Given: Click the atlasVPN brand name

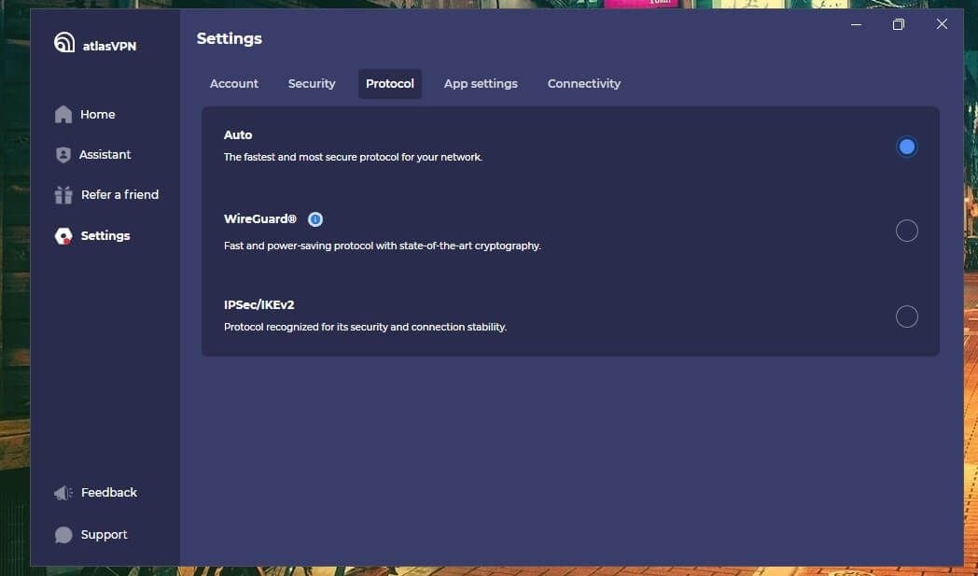Looking at the screenshot, I should (x=109, y=46).
